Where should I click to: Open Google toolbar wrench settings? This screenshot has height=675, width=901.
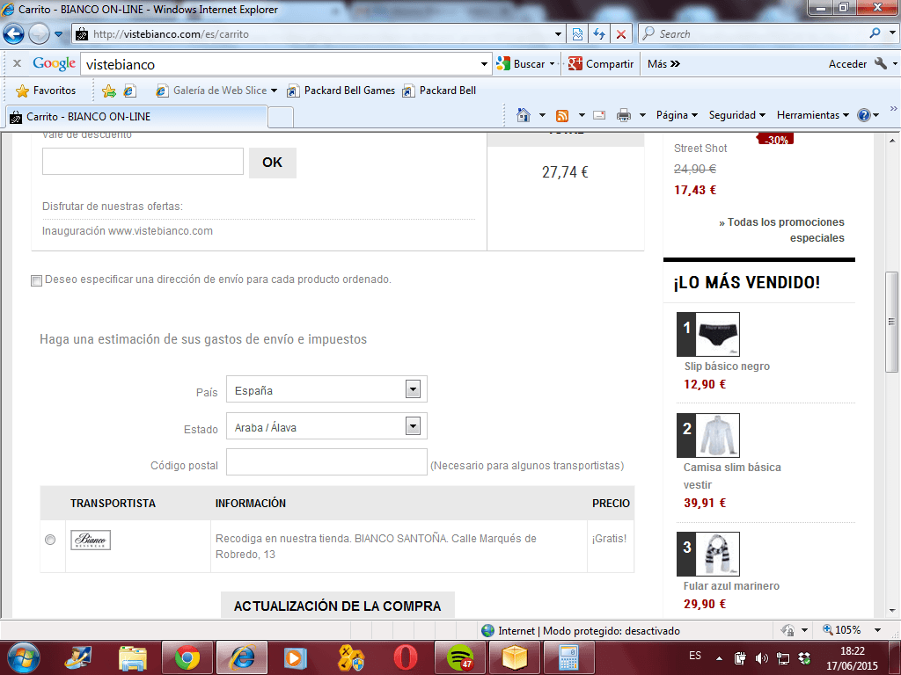pyautogui.click(x=880, y=63)
